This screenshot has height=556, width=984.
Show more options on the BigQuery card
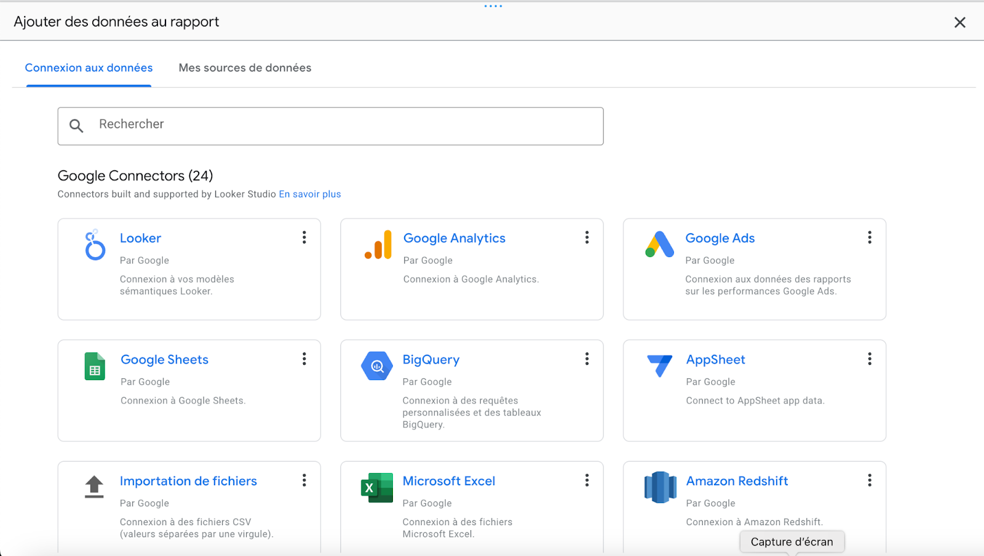pyautogui.click(x=587, y=359)
